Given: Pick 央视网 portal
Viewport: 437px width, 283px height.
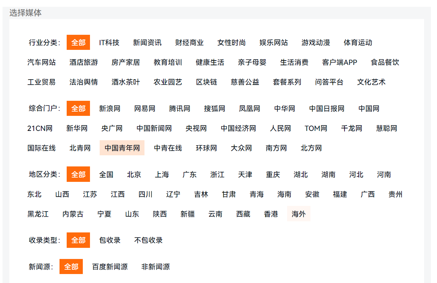Looking at the screenshot, I should click(x=196, y=128).
